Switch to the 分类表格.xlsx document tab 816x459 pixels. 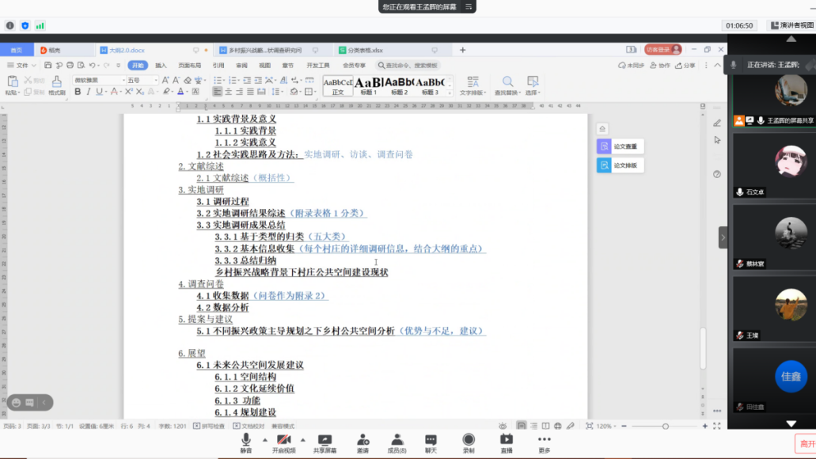(364, 50)
